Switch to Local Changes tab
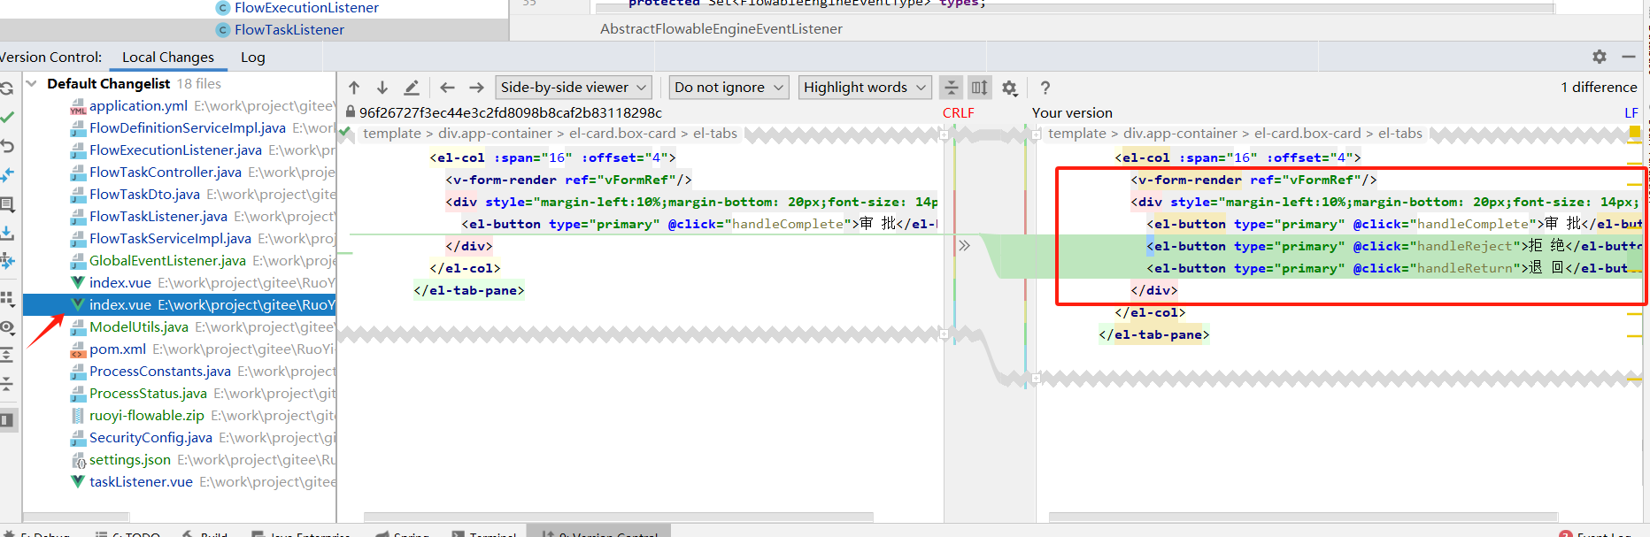This screenshot has width=1650, height=537. click(168, 58)
